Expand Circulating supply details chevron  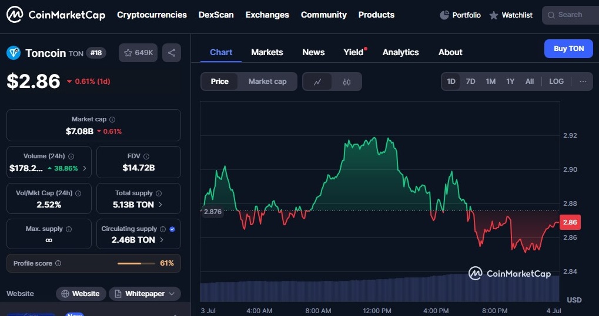click(161, 240)
